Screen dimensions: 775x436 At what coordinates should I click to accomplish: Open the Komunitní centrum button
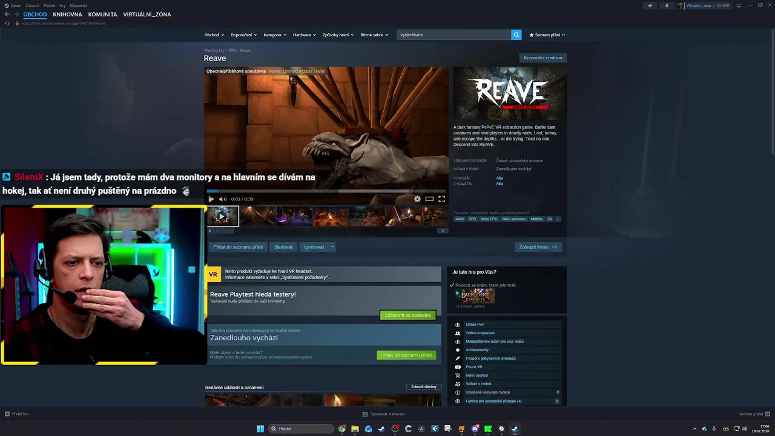(543, 58)
